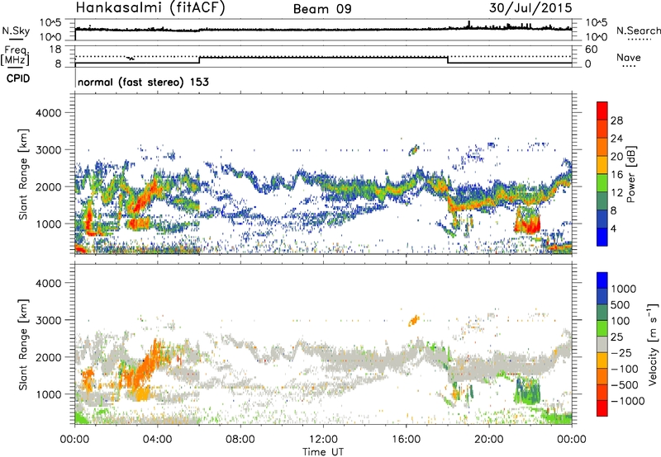
Task: Click the 04:00 time axis tick label
Action: 158,440
